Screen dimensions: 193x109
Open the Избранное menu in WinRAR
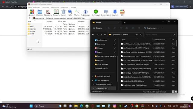pos(55,8)
